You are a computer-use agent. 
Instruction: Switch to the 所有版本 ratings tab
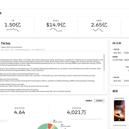(99, 101)
